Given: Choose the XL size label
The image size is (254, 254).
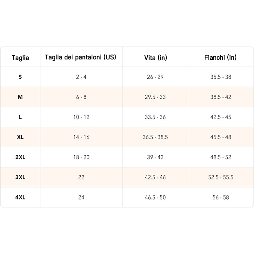Looking at the screenshot, I should coord(20,137).
